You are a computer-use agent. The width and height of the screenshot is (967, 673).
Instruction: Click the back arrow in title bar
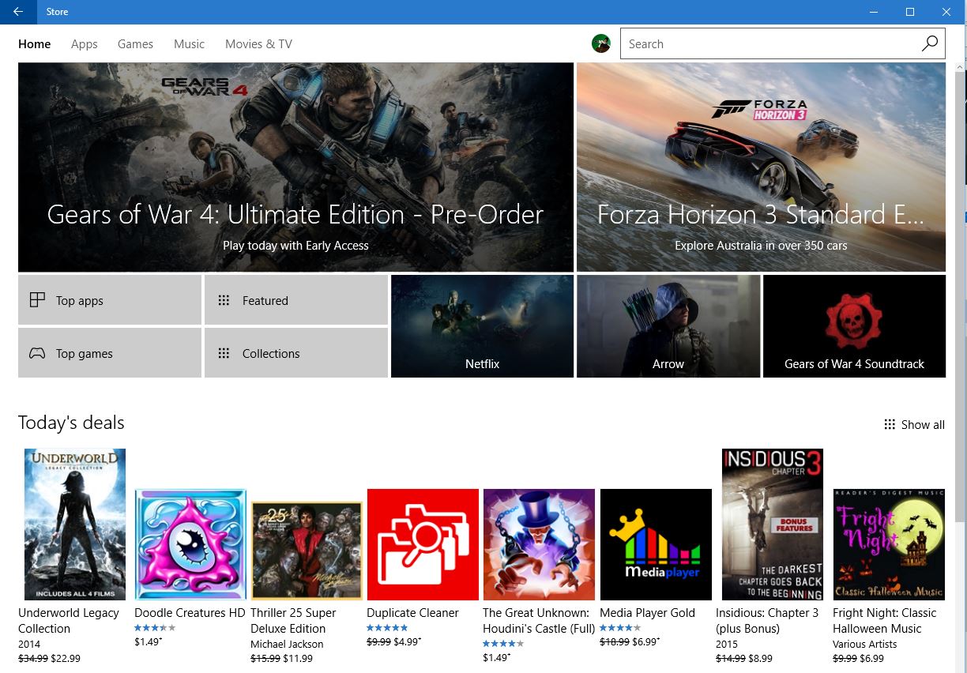point(17,12)
